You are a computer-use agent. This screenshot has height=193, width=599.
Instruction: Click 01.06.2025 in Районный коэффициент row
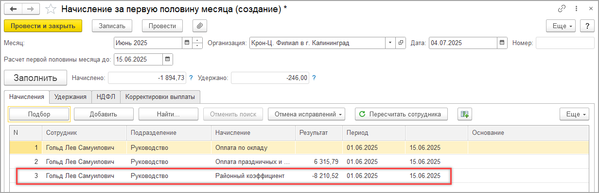tap(362, 176)
